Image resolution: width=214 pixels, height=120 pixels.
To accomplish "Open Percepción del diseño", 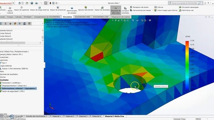I will (139, 7).
